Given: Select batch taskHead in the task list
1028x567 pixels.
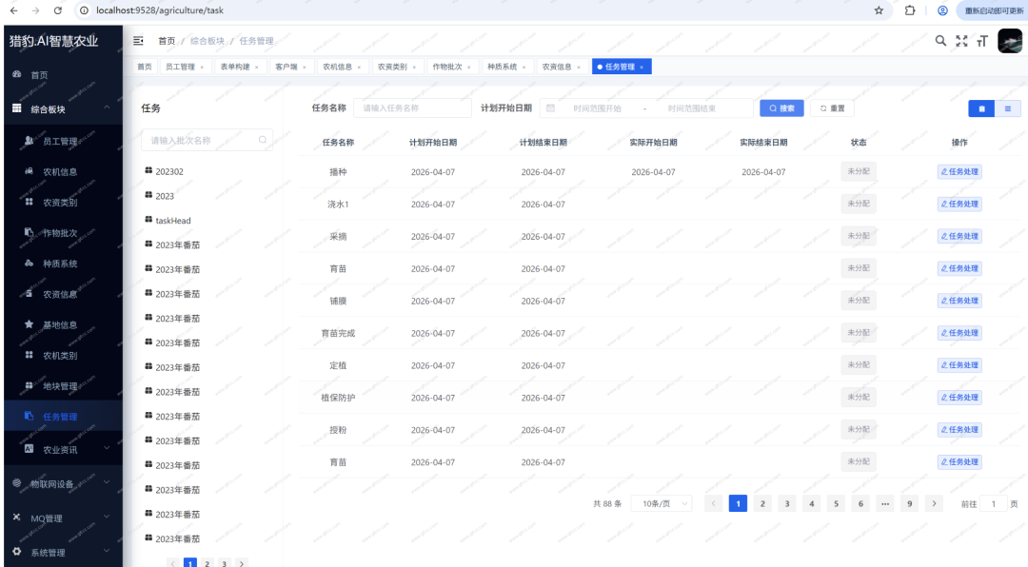Looking at the screenshot, I should coord(173,221).
